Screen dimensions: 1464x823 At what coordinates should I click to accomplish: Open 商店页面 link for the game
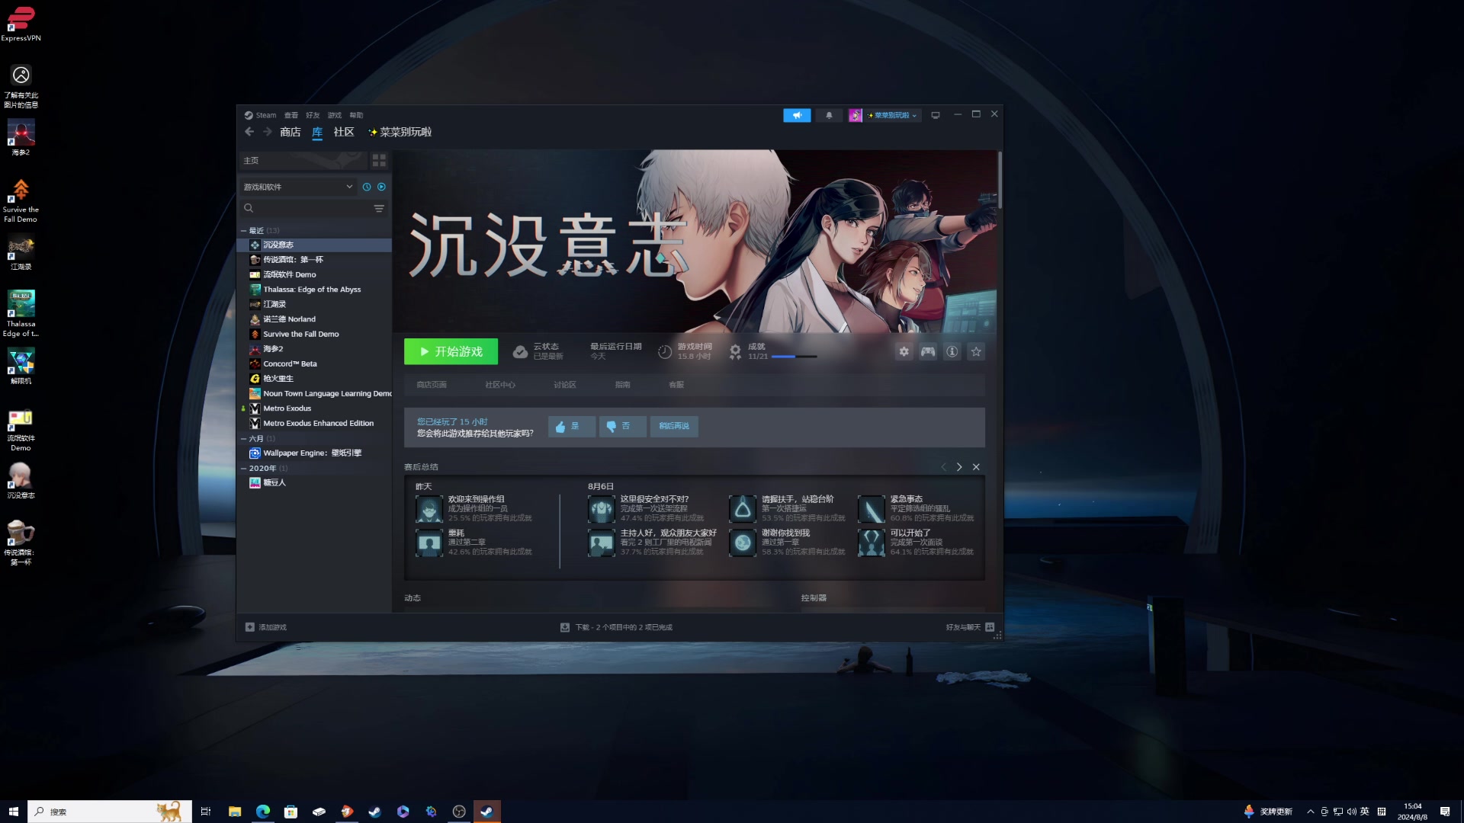[x=432, y=385]
